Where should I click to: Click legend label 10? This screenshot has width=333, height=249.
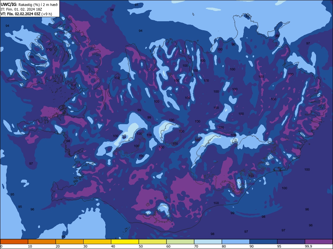point(30,246)
